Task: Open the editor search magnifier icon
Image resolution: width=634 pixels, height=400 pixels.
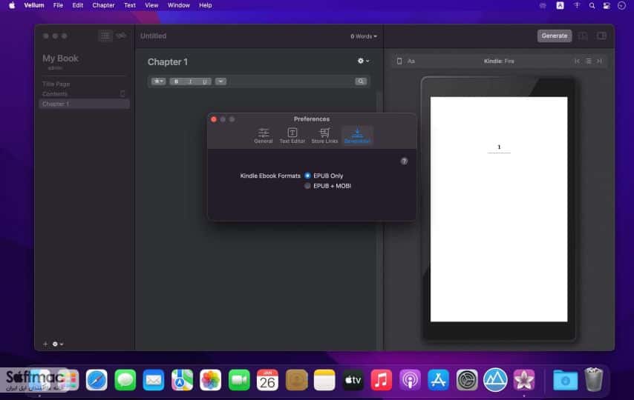Action: (x=361, y=81)
